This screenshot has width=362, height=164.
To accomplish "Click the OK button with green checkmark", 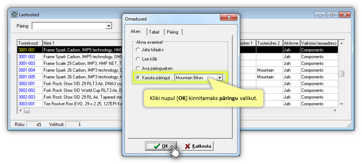I will click(x=161, y=146).
